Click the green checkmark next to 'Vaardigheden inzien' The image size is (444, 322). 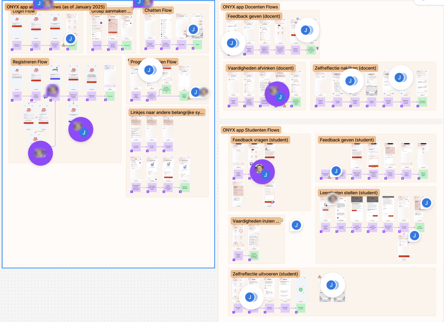click(282, 220)
